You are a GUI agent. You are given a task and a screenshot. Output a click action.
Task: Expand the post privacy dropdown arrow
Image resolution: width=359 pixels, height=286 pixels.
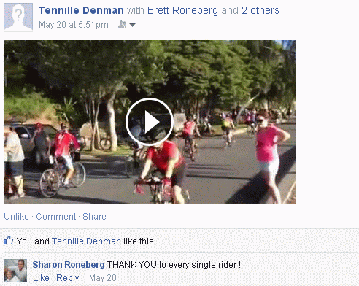click(x=133, y=25)
